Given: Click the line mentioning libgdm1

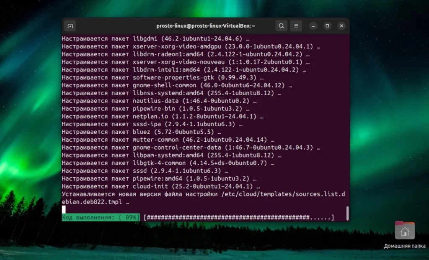Looking at the screenshot, I should click(x=155, y=38).
